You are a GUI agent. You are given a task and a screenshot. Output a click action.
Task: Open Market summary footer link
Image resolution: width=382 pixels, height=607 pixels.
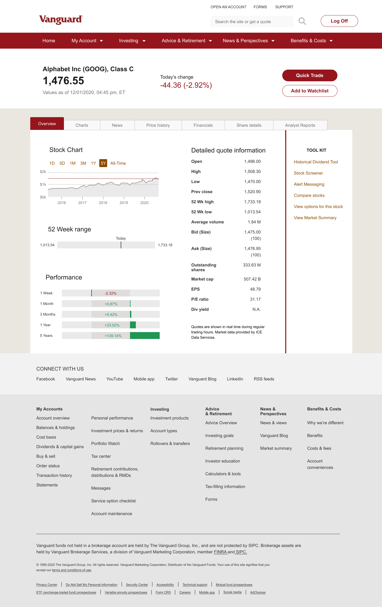tap(276, 448)
